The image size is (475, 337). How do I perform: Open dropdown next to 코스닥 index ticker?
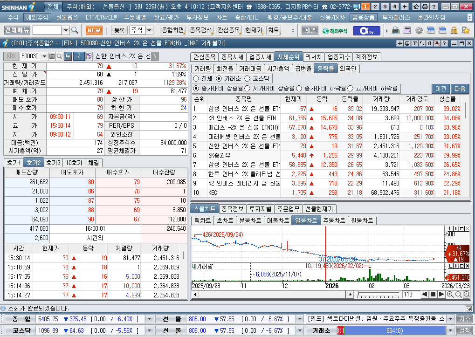(149, 330)
